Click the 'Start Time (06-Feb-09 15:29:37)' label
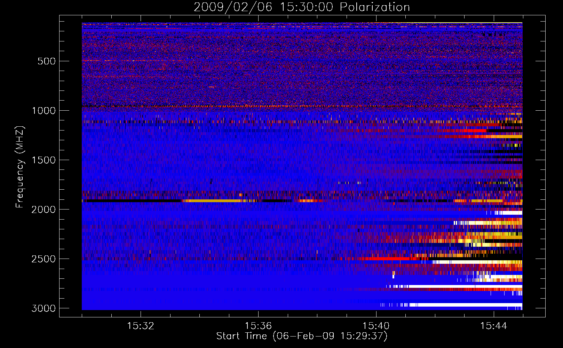This screenshot has height=348, width=563. click(x=302, y=336)
